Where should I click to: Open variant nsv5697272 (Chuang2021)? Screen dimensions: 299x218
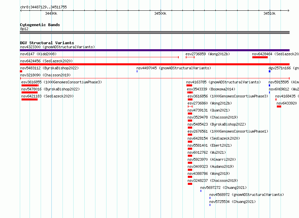coord(223,188)
